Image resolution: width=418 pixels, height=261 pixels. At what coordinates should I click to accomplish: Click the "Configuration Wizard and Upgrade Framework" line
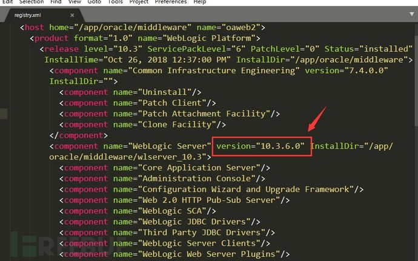click(211, 190)
